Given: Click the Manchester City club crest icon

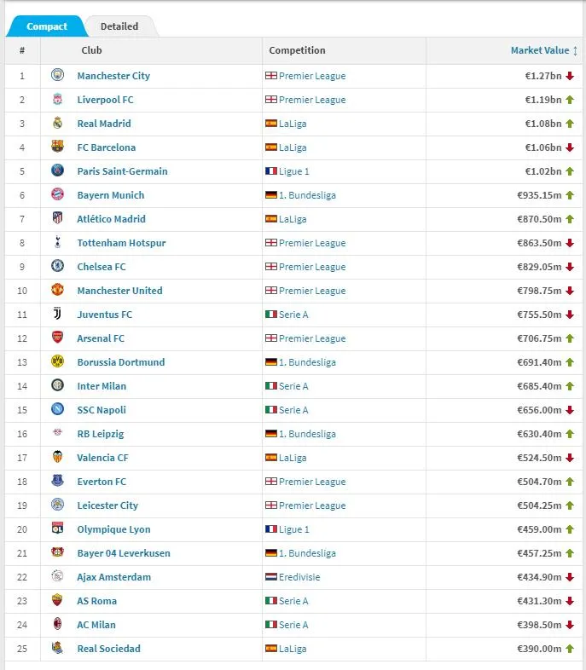Looking at the screenshot, I should [57, 76].
